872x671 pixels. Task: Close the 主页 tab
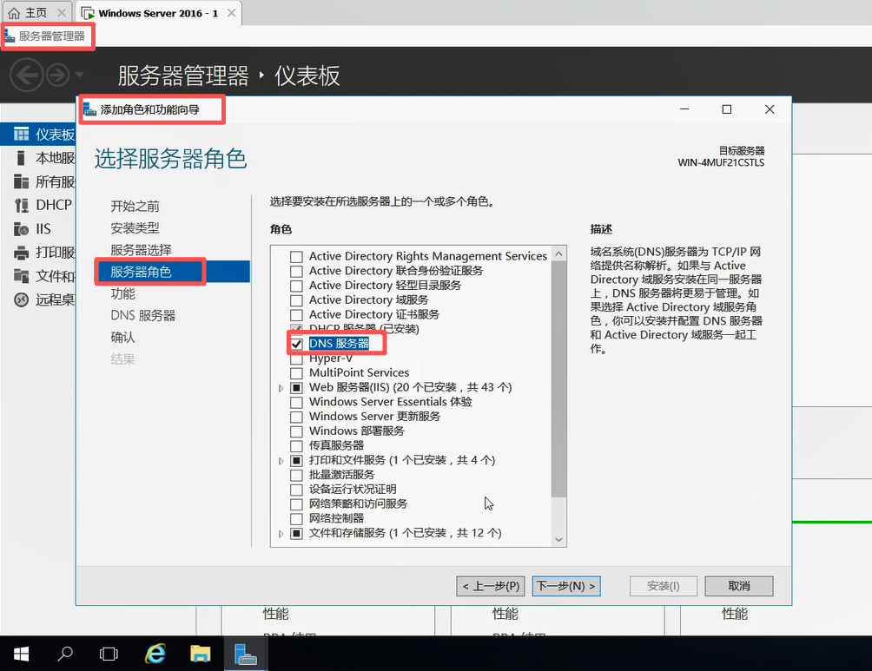pos(62,13)
